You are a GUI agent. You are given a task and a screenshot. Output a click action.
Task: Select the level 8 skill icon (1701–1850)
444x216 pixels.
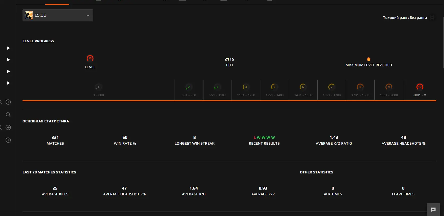[x=360, y=87]
